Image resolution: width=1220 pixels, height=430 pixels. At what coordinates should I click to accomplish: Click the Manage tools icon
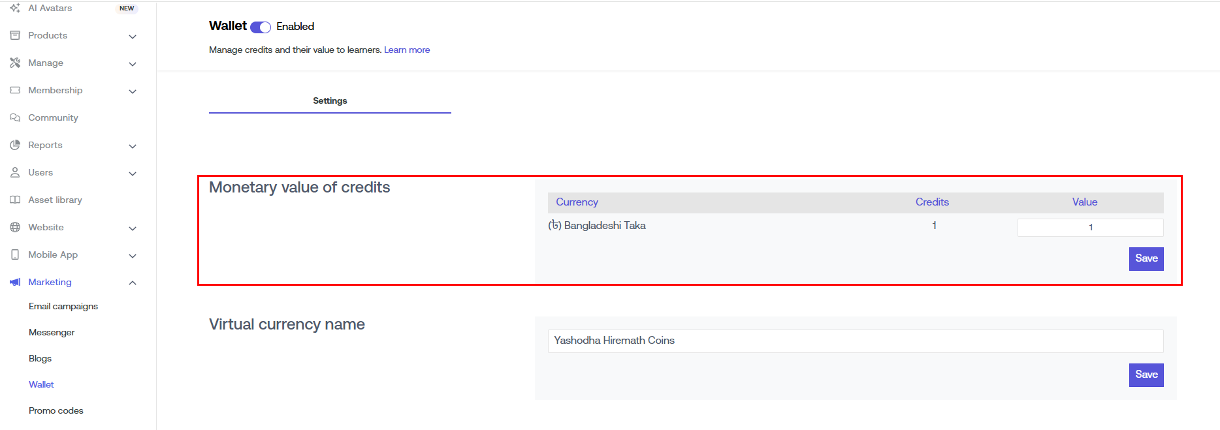click(15, 63)
